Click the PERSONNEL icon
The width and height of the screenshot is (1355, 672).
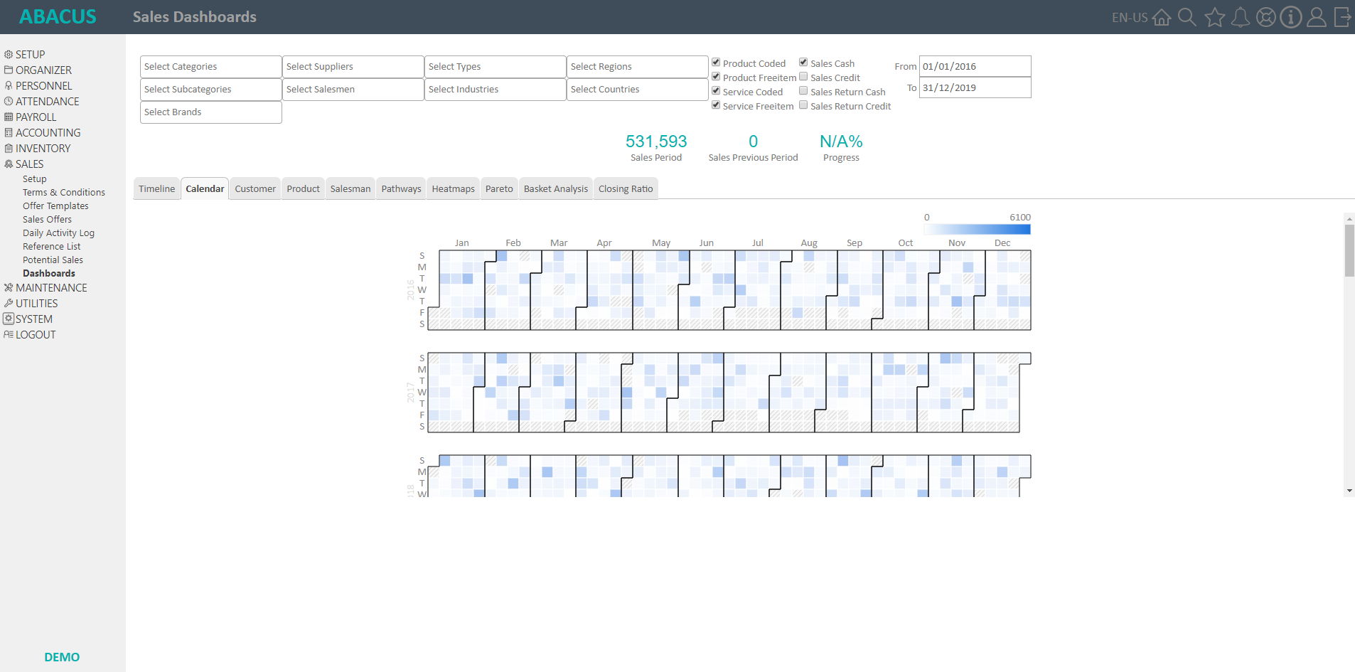pos(9,85)
